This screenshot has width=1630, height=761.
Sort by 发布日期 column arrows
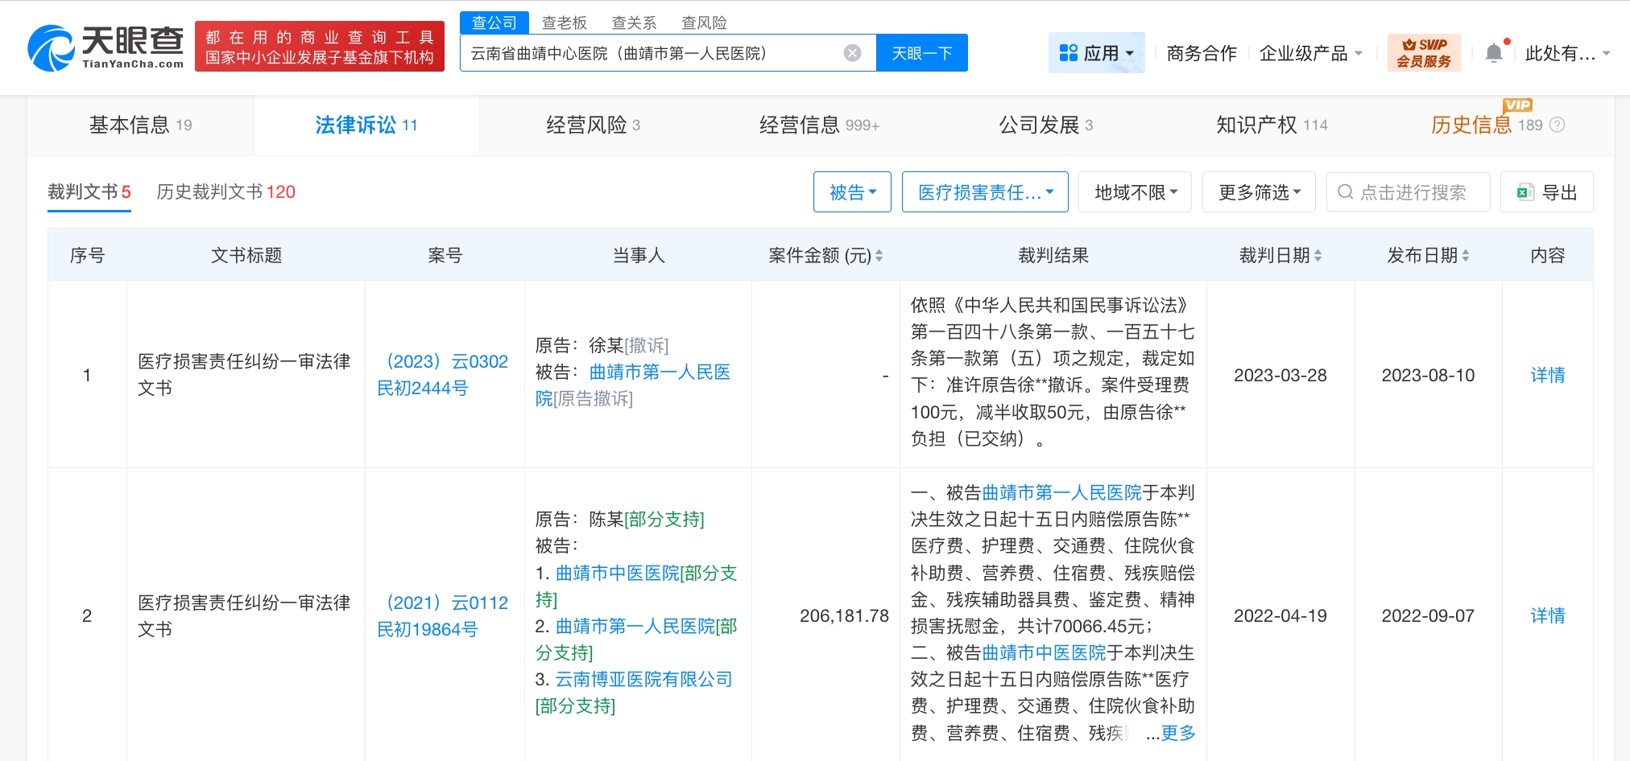pyautogui.click(x=1466, y=256)
